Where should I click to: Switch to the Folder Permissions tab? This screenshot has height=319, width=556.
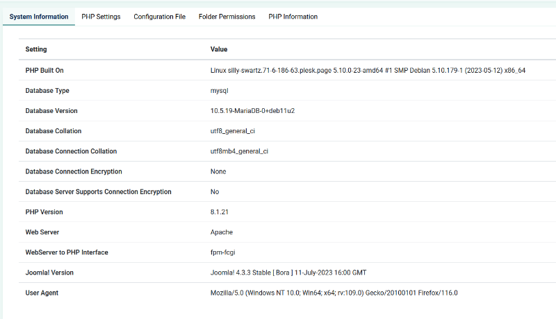[x=227, y=17]
